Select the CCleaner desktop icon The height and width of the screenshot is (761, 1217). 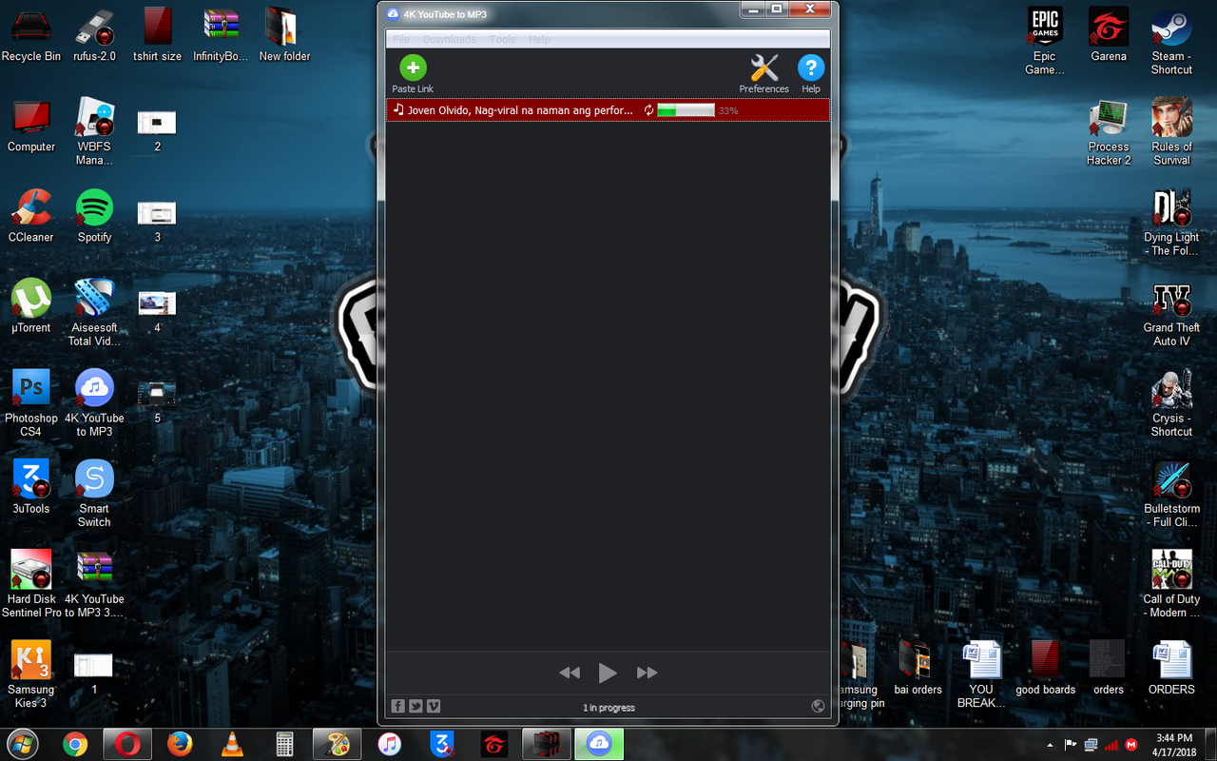[31, 215]
